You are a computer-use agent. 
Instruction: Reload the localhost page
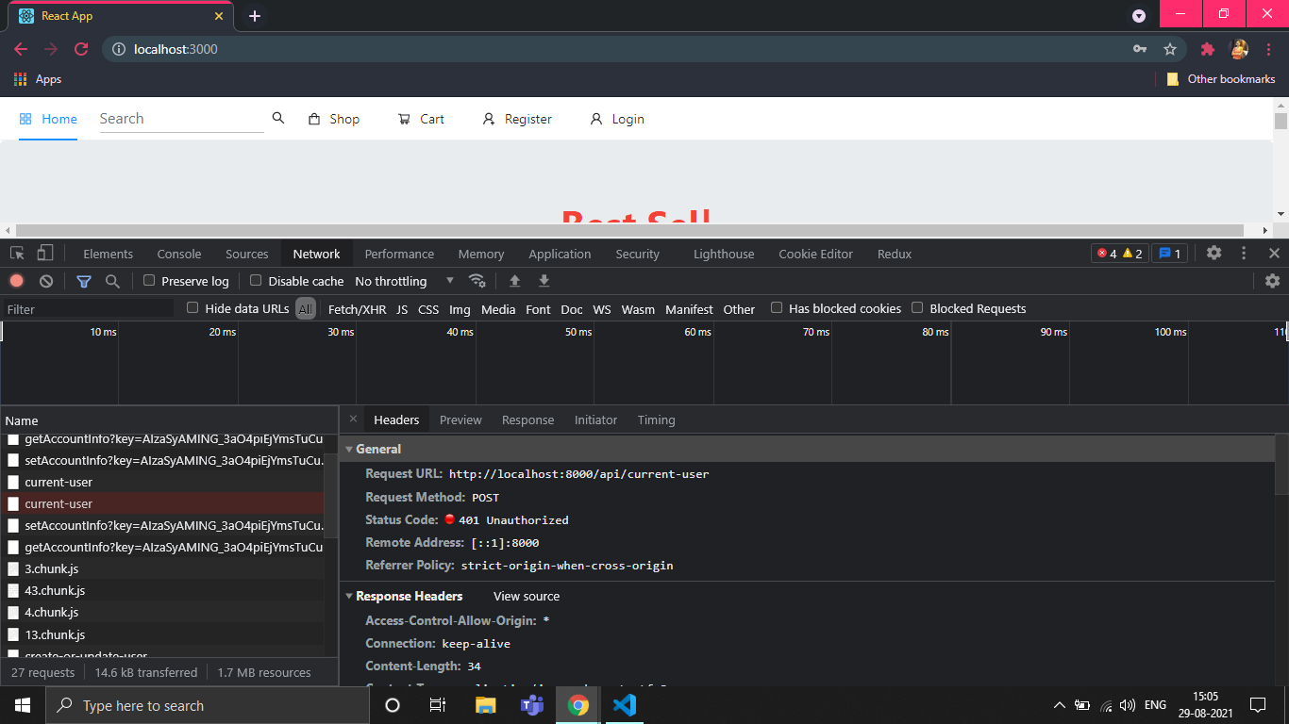[x=81, y=49]
